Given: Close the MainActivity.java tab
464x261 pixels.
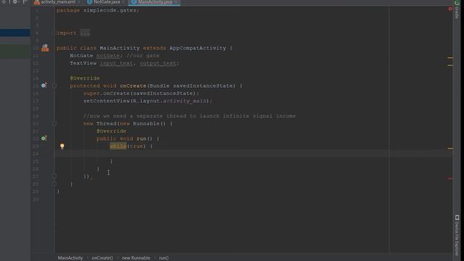Looking at the screenshot, I should 176,2.
